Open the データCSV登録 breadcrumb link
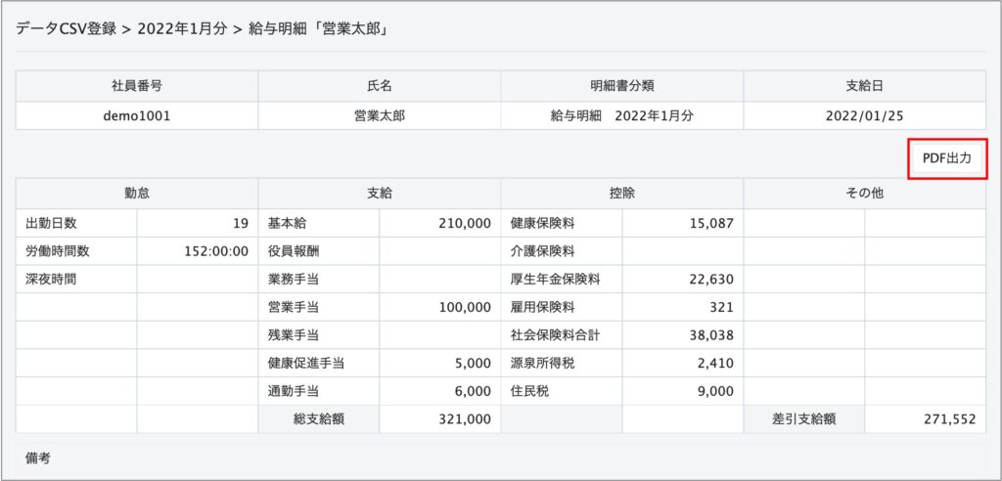Viewport: 1002px width, 481px height. (x=63, y=28)
